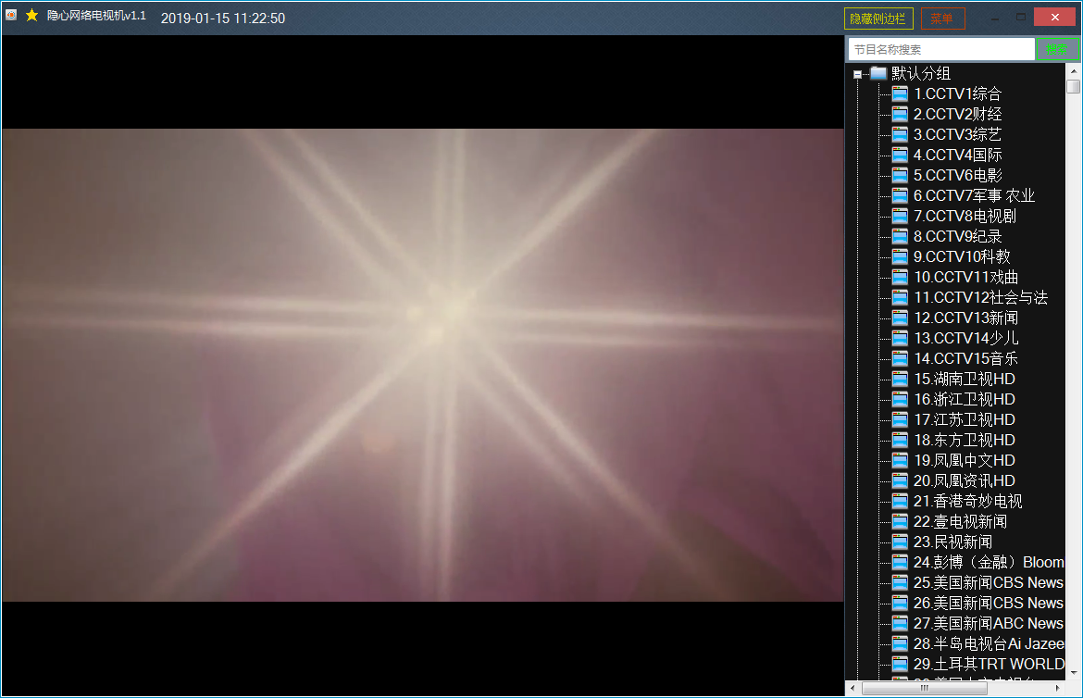Choose 27.美国新闻ABC News channel
The image size is (1083, 698).
[988, 623]
